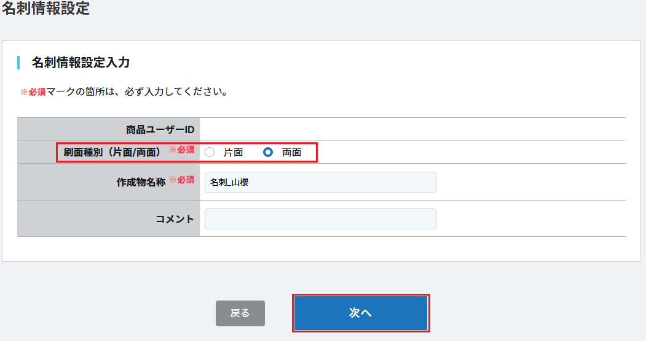Select the 片面 radio button circle
The height and width of the screenshot is (341, 646).
tap(210, 152)
